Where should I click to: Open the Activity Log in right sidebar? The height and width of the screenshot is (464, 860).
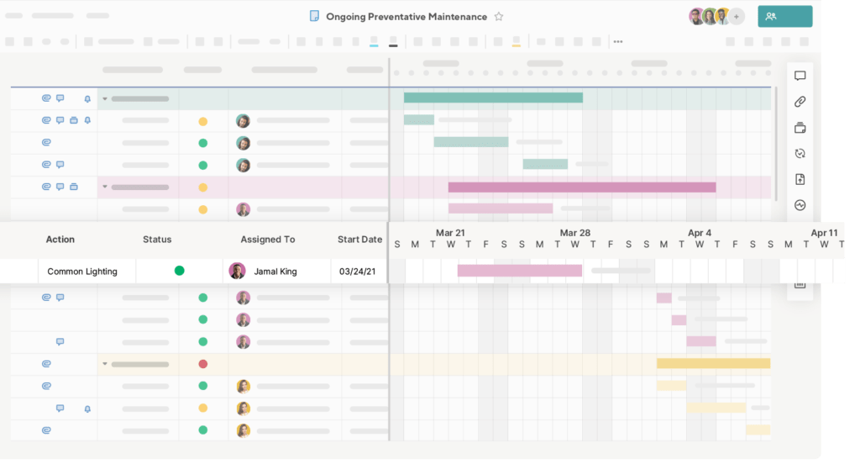pyautogui.click(x=800, y=205)
